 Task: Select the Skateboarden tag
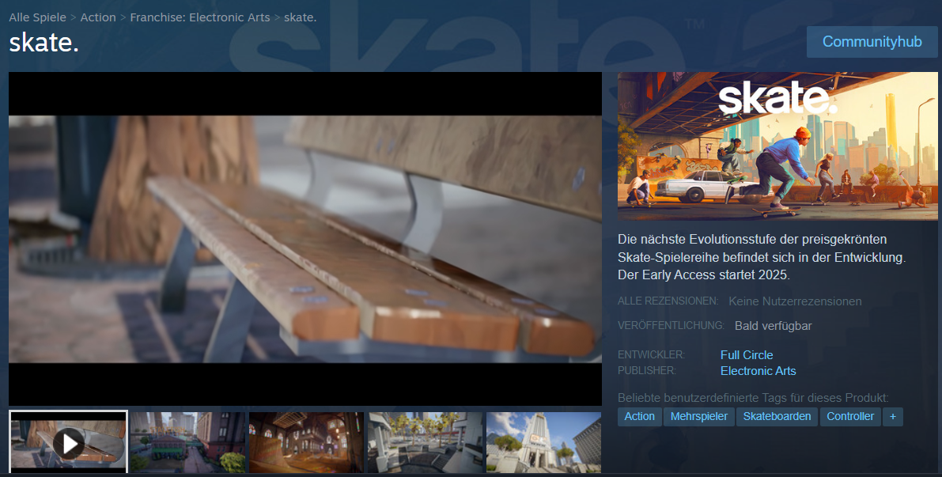click(x=777, y=416)
